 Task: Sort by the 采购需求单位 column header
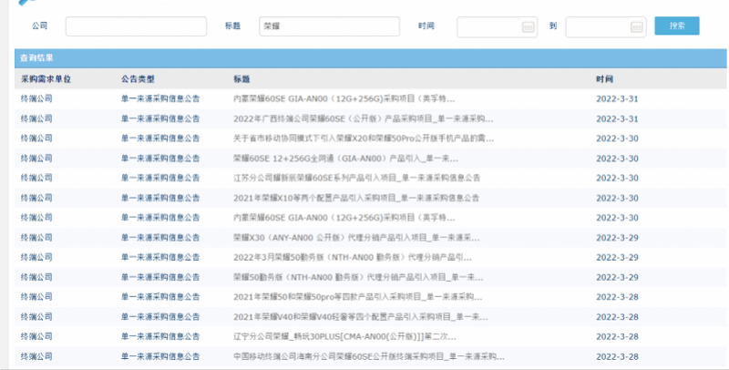point(46,79)
